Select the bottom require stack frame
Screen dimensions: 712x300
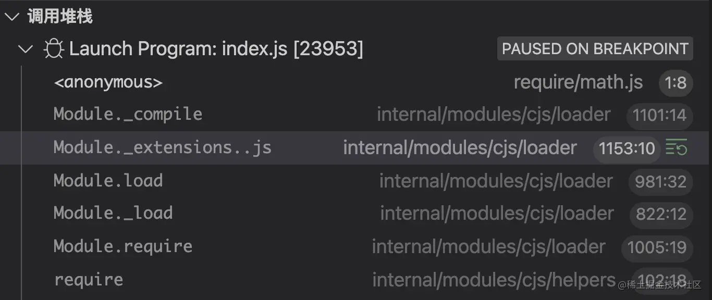(x=89, y=280)
